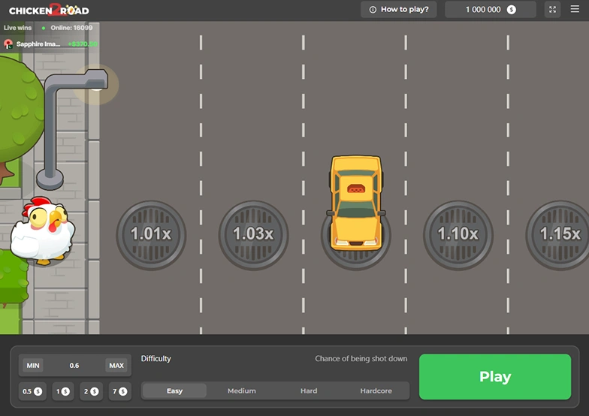Click the 1.01x manhole cover
The height and width of the screenshot is (416, 589).
tap(151, 235)
